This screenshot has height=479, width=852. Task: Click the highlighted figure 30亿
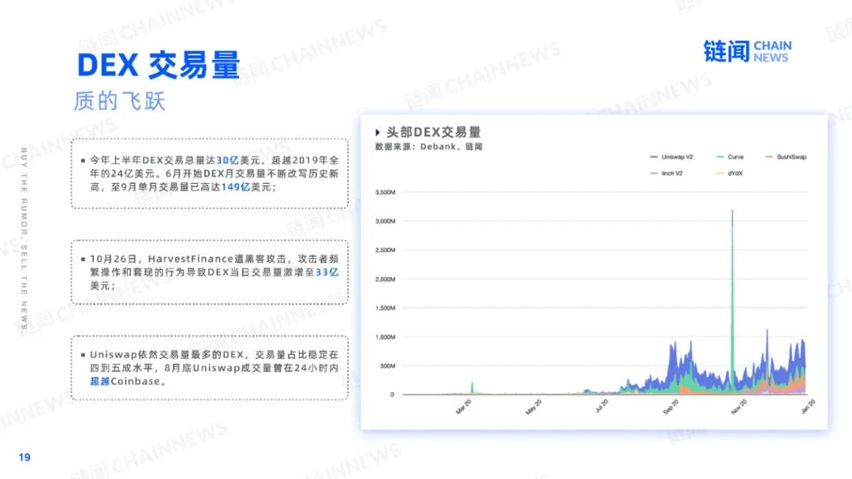[227, 160]
